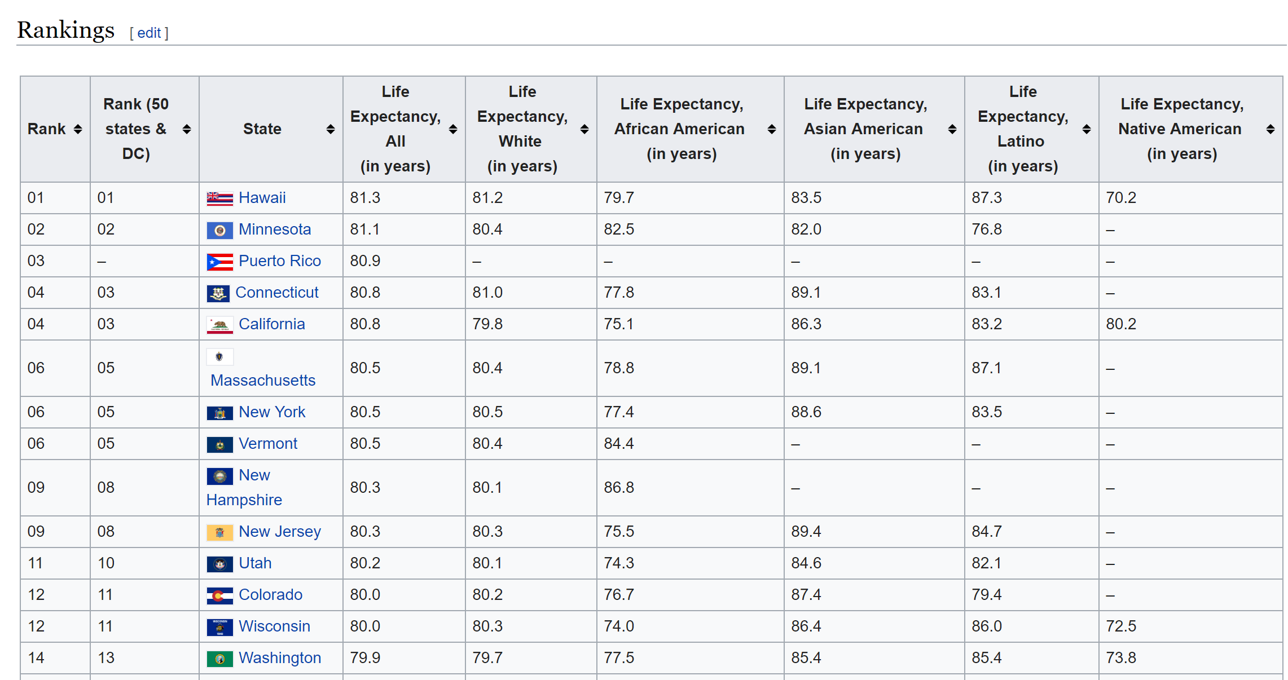Open the edit link beside Rankings
The width and height of the screenshot is (1288, 680).
149,33
